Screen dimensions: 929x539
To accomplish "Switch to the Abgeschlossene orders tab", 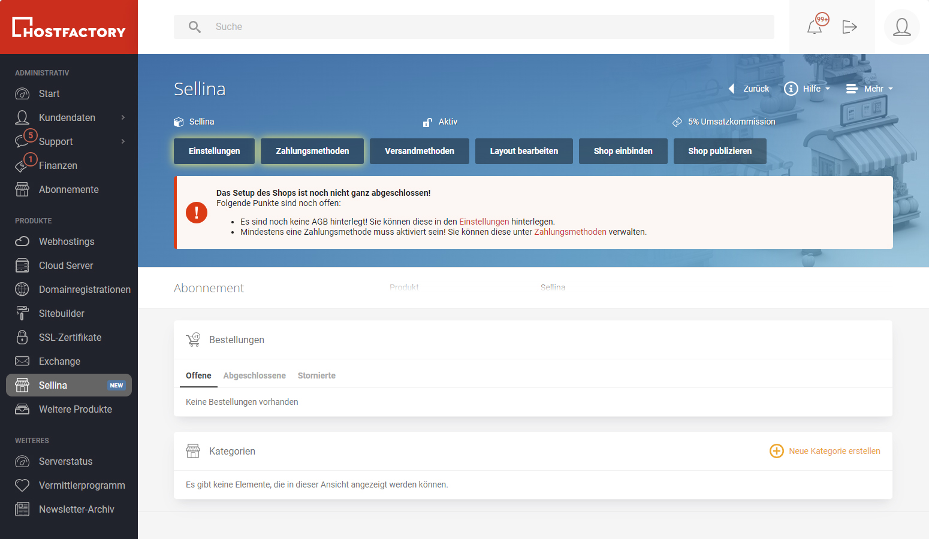I will tap(254, 376).
